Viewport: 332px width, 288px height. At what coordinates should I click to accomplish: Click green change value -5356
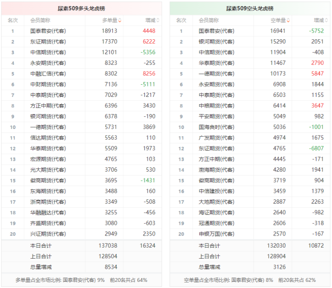tap(148, 53)
